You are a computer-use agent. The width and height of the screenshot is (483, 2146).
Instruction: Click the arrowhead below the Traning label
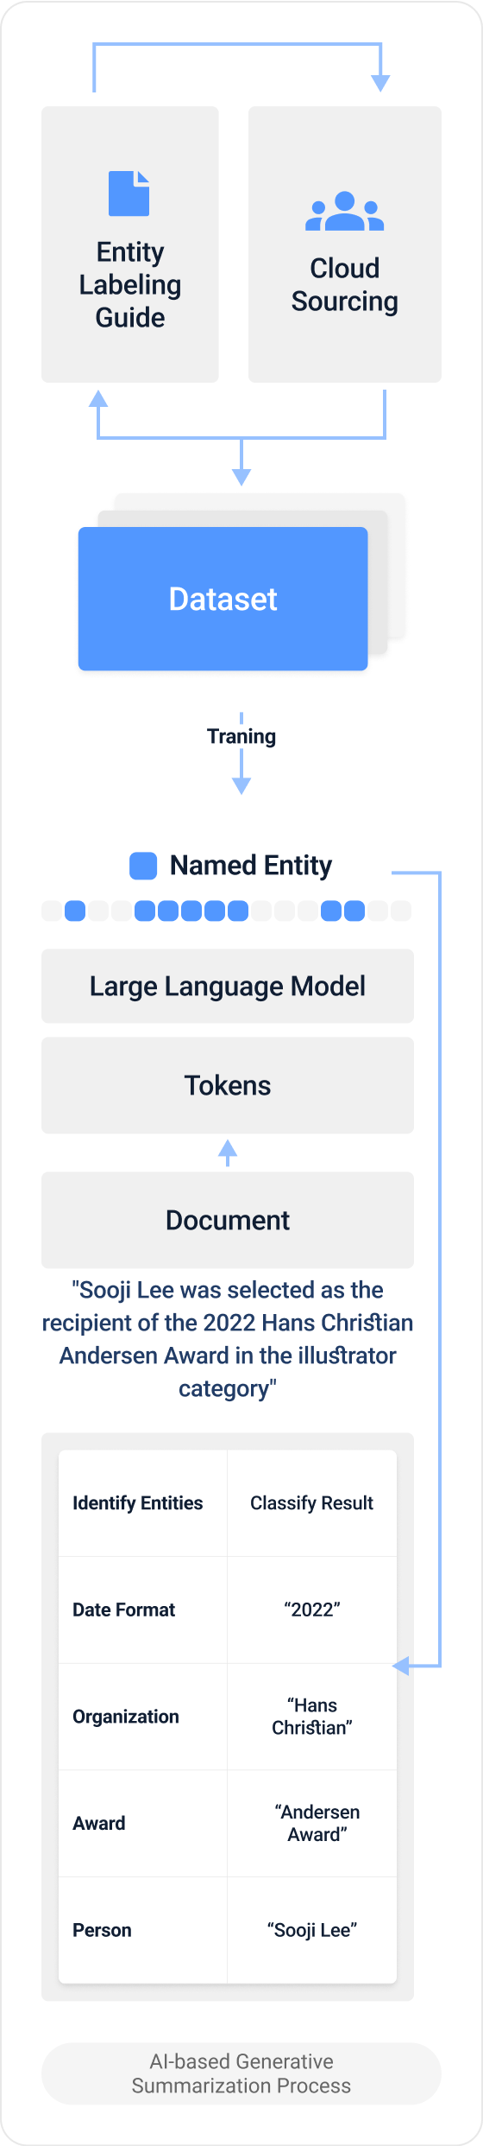[241, 785]
